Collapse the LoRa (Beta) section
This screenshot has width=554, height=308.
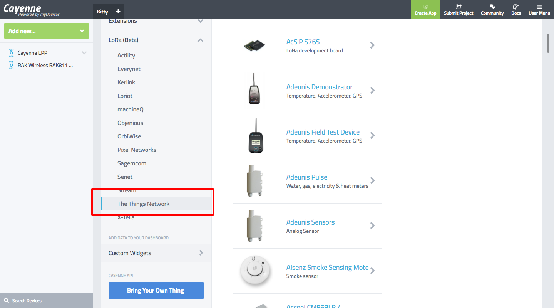(200, 40)
